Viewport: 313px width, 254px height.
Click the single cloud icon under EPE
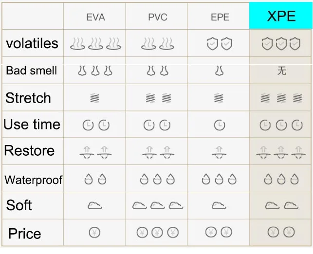pos(219,205)
